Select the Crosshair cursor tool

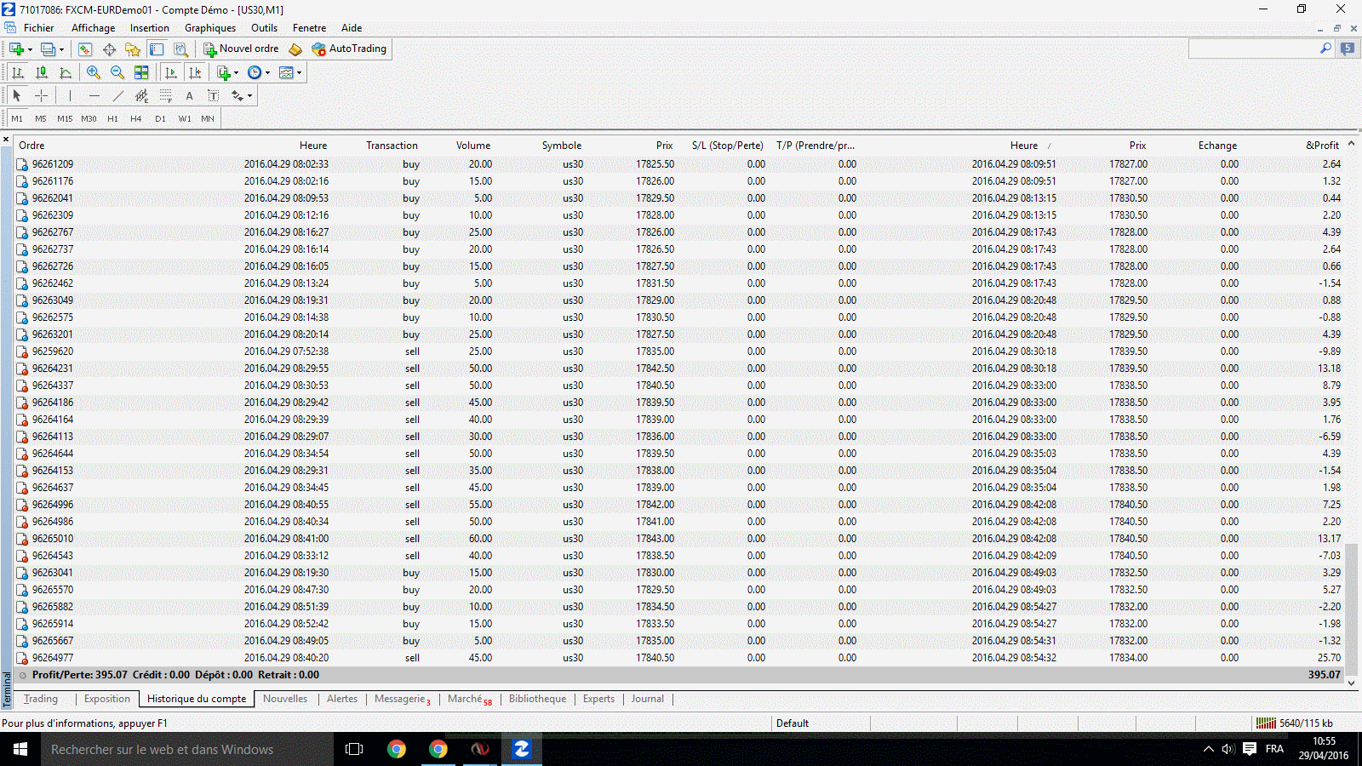click(41, 96)
